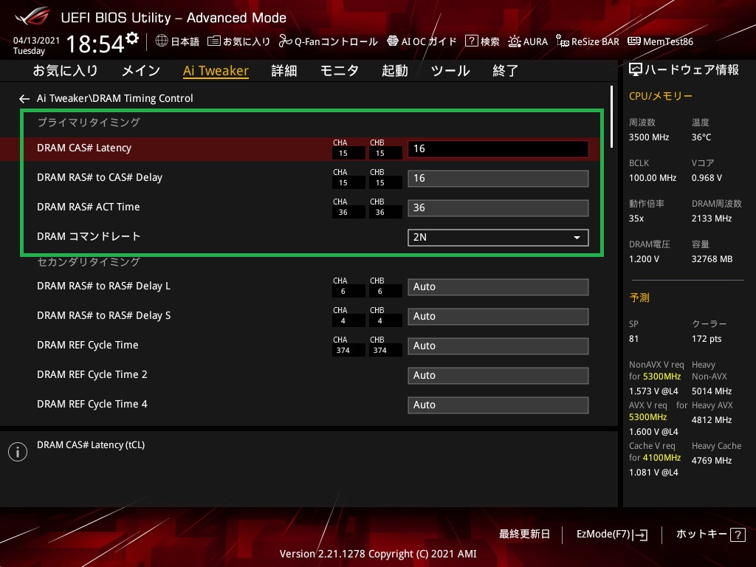Image resolution: width=756 pixels, height=567 pixels.
Task: Click the 3500 MHz frequency value
Action: (649, 137)
